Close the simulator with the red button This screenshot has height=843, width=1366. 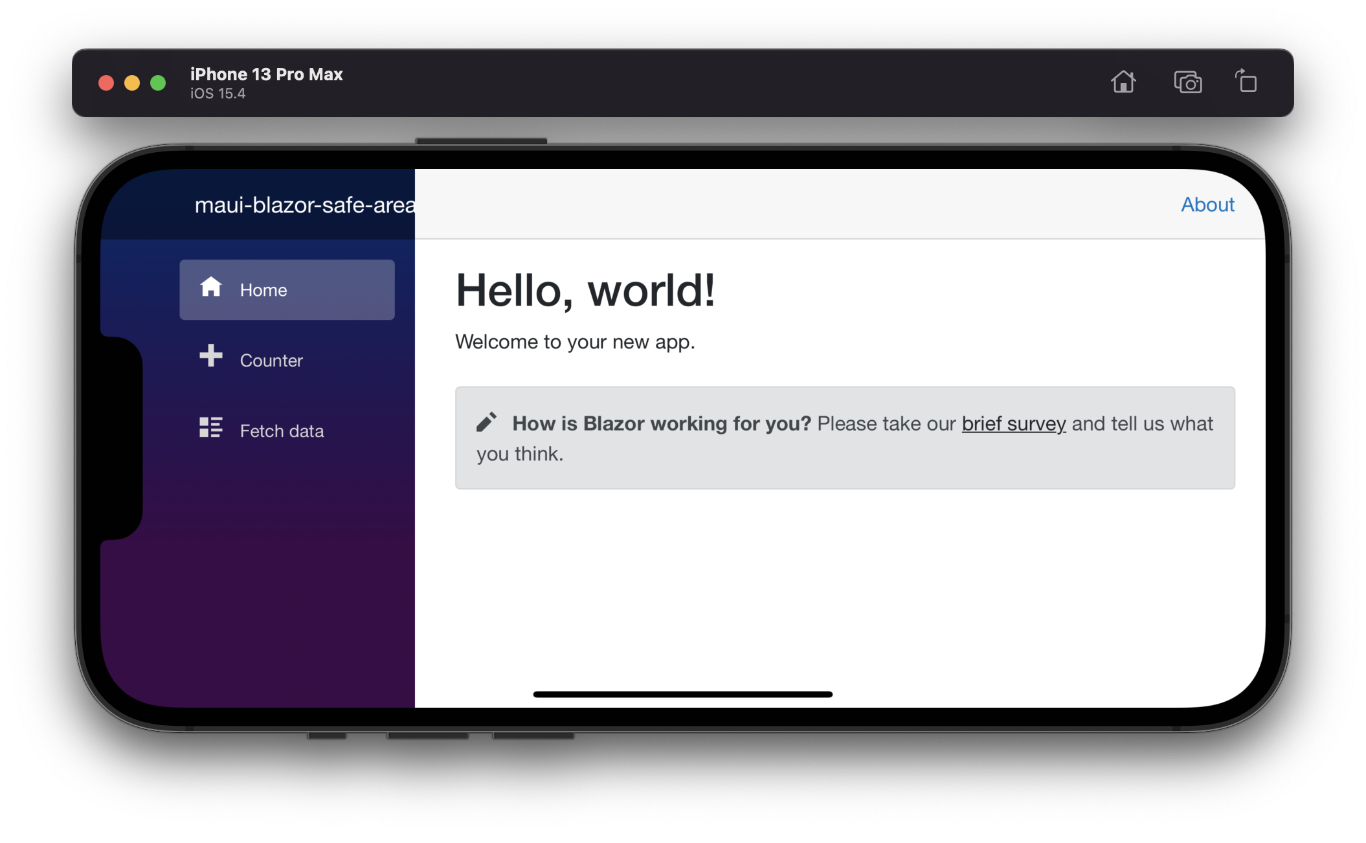tap(106, 83)
